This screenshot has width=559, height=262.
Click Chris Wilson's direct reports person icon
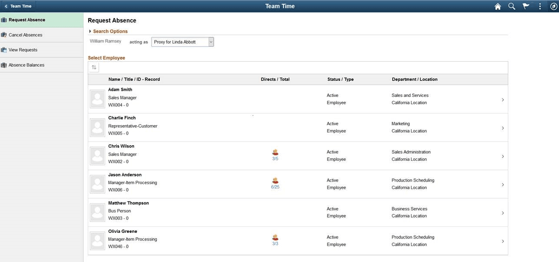click(x=275, y=152)
